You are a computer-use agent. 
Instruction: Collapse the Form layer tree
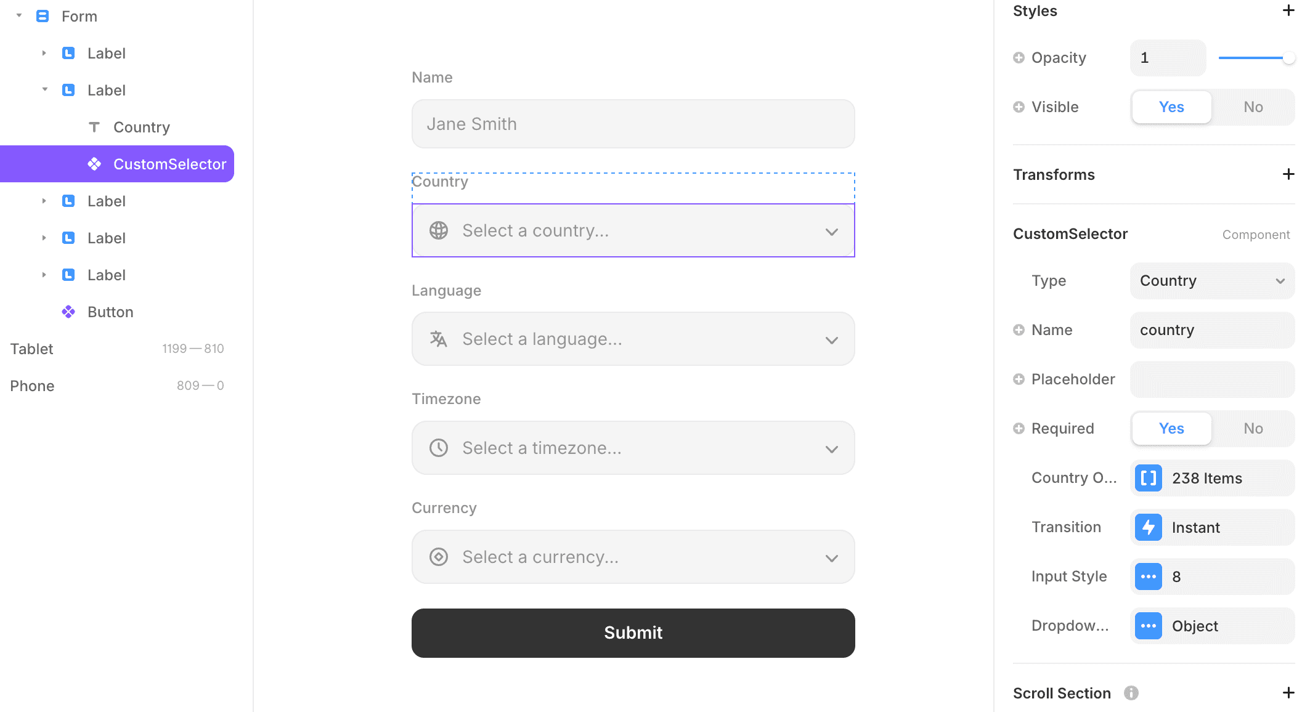tap(19, 16)
